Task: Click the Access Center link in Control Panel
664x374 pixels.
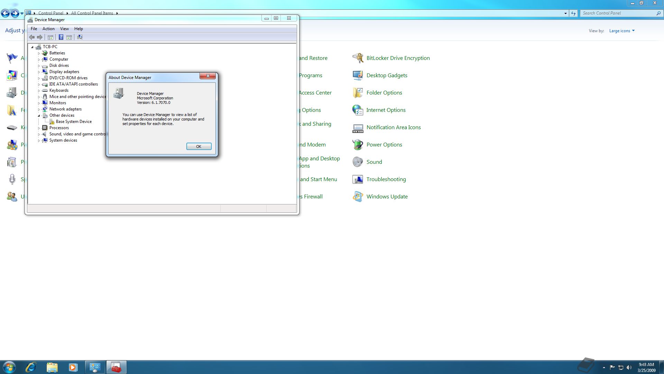Action: click(315, 92)
